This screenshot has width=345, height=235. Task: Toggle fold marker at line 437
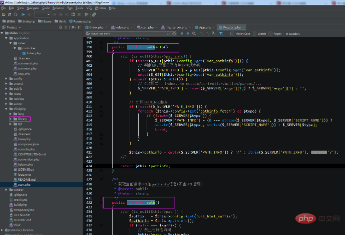[102, 225]
